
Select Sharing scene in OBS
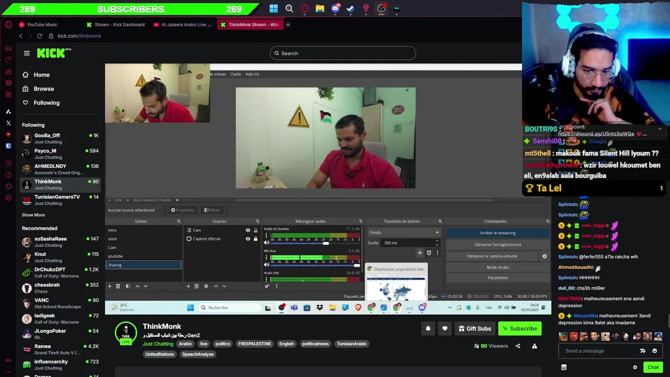point(143,265)
